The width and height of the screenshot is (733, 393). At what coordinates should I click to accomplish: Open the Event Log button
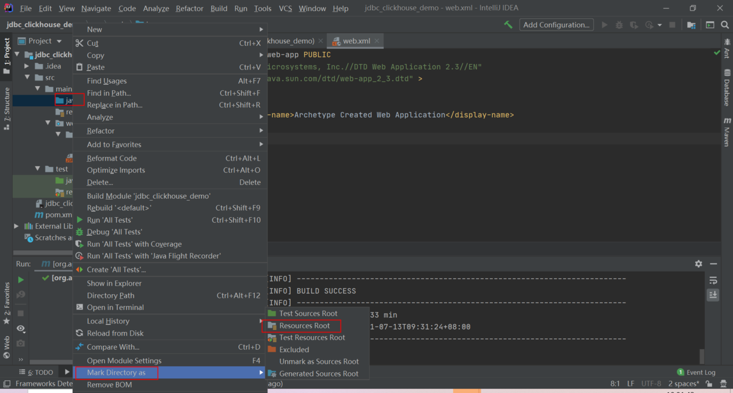pyautogui.click(x=696, y=372)
